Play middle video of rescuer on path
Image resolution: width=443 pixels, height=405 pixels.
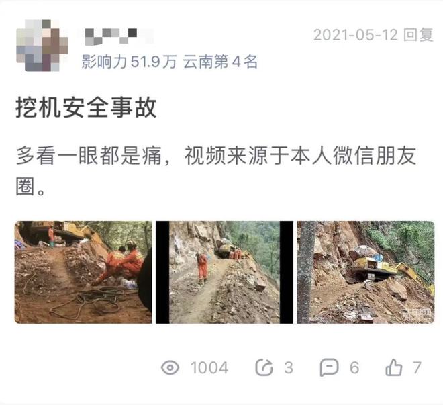click(x=224, y=272)
